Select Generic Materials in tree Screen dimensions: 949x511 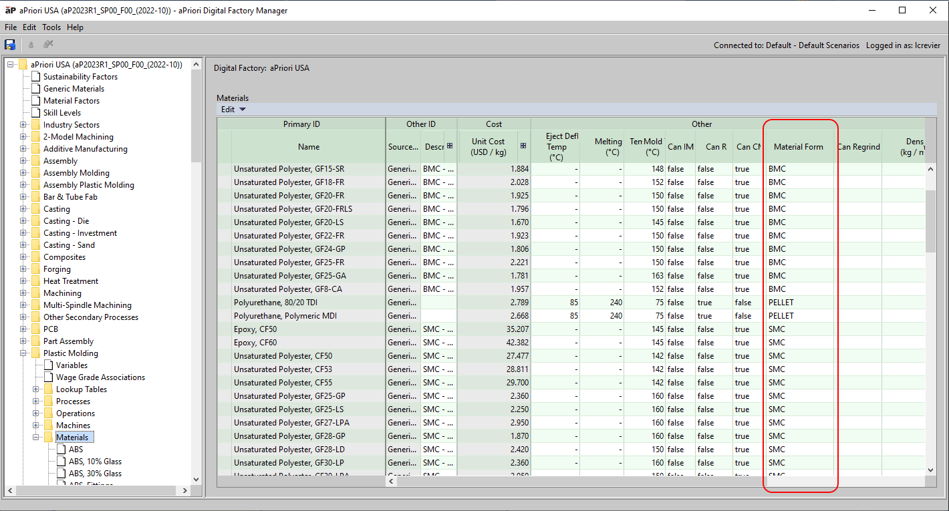coord(74,89)
